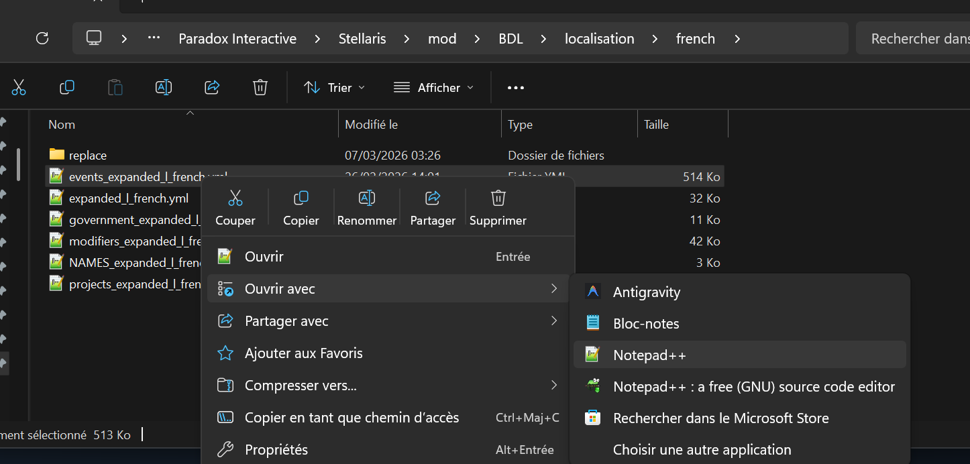This screenshot has height=464, width=970.
Task: Expand chevron after mod in breadcrumb
Action: click(477, 39)
